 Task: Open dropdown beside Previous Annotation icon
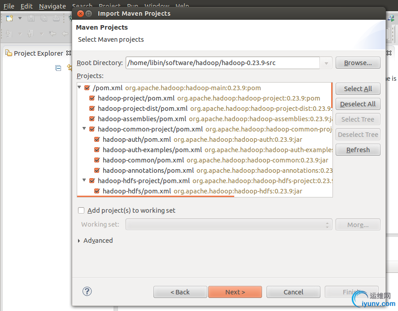[41, 34]
